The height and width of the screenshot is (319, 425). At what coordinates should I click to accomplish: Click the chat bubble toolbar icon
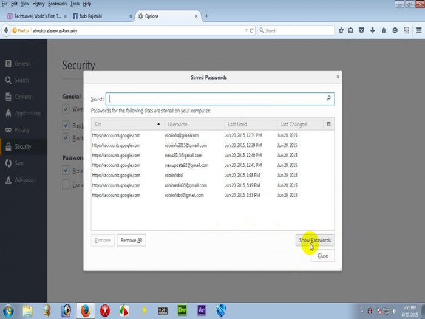pos(395,30)
